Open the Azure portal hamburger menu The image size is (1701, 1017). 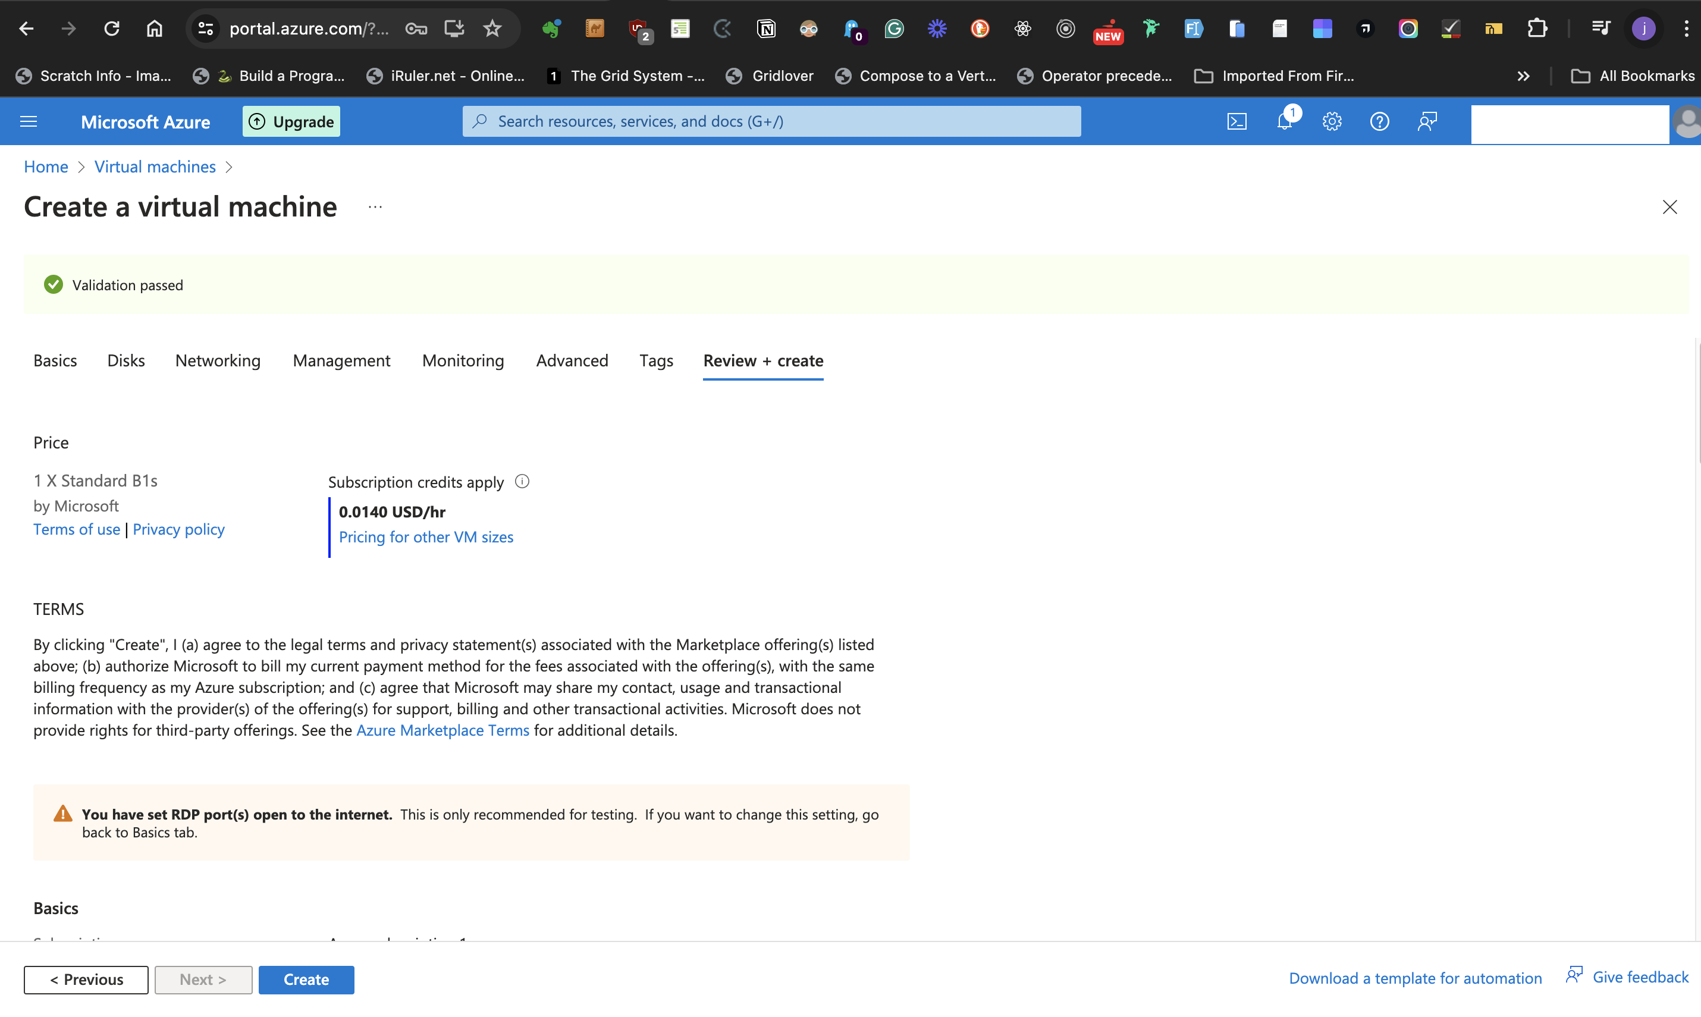pos(29,121)
